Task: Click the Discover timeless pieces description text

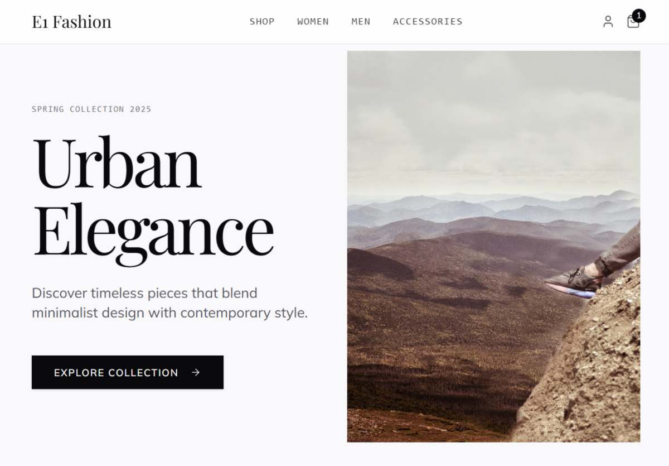Action: pos(170,302)
